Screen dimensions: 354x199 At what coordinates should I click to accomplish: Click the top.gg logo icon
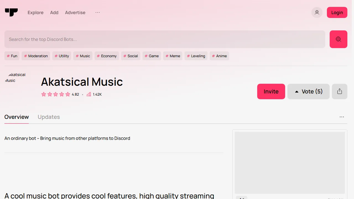pos(11,12)
